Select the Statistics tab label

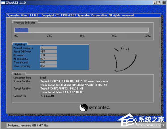point(20,45)
